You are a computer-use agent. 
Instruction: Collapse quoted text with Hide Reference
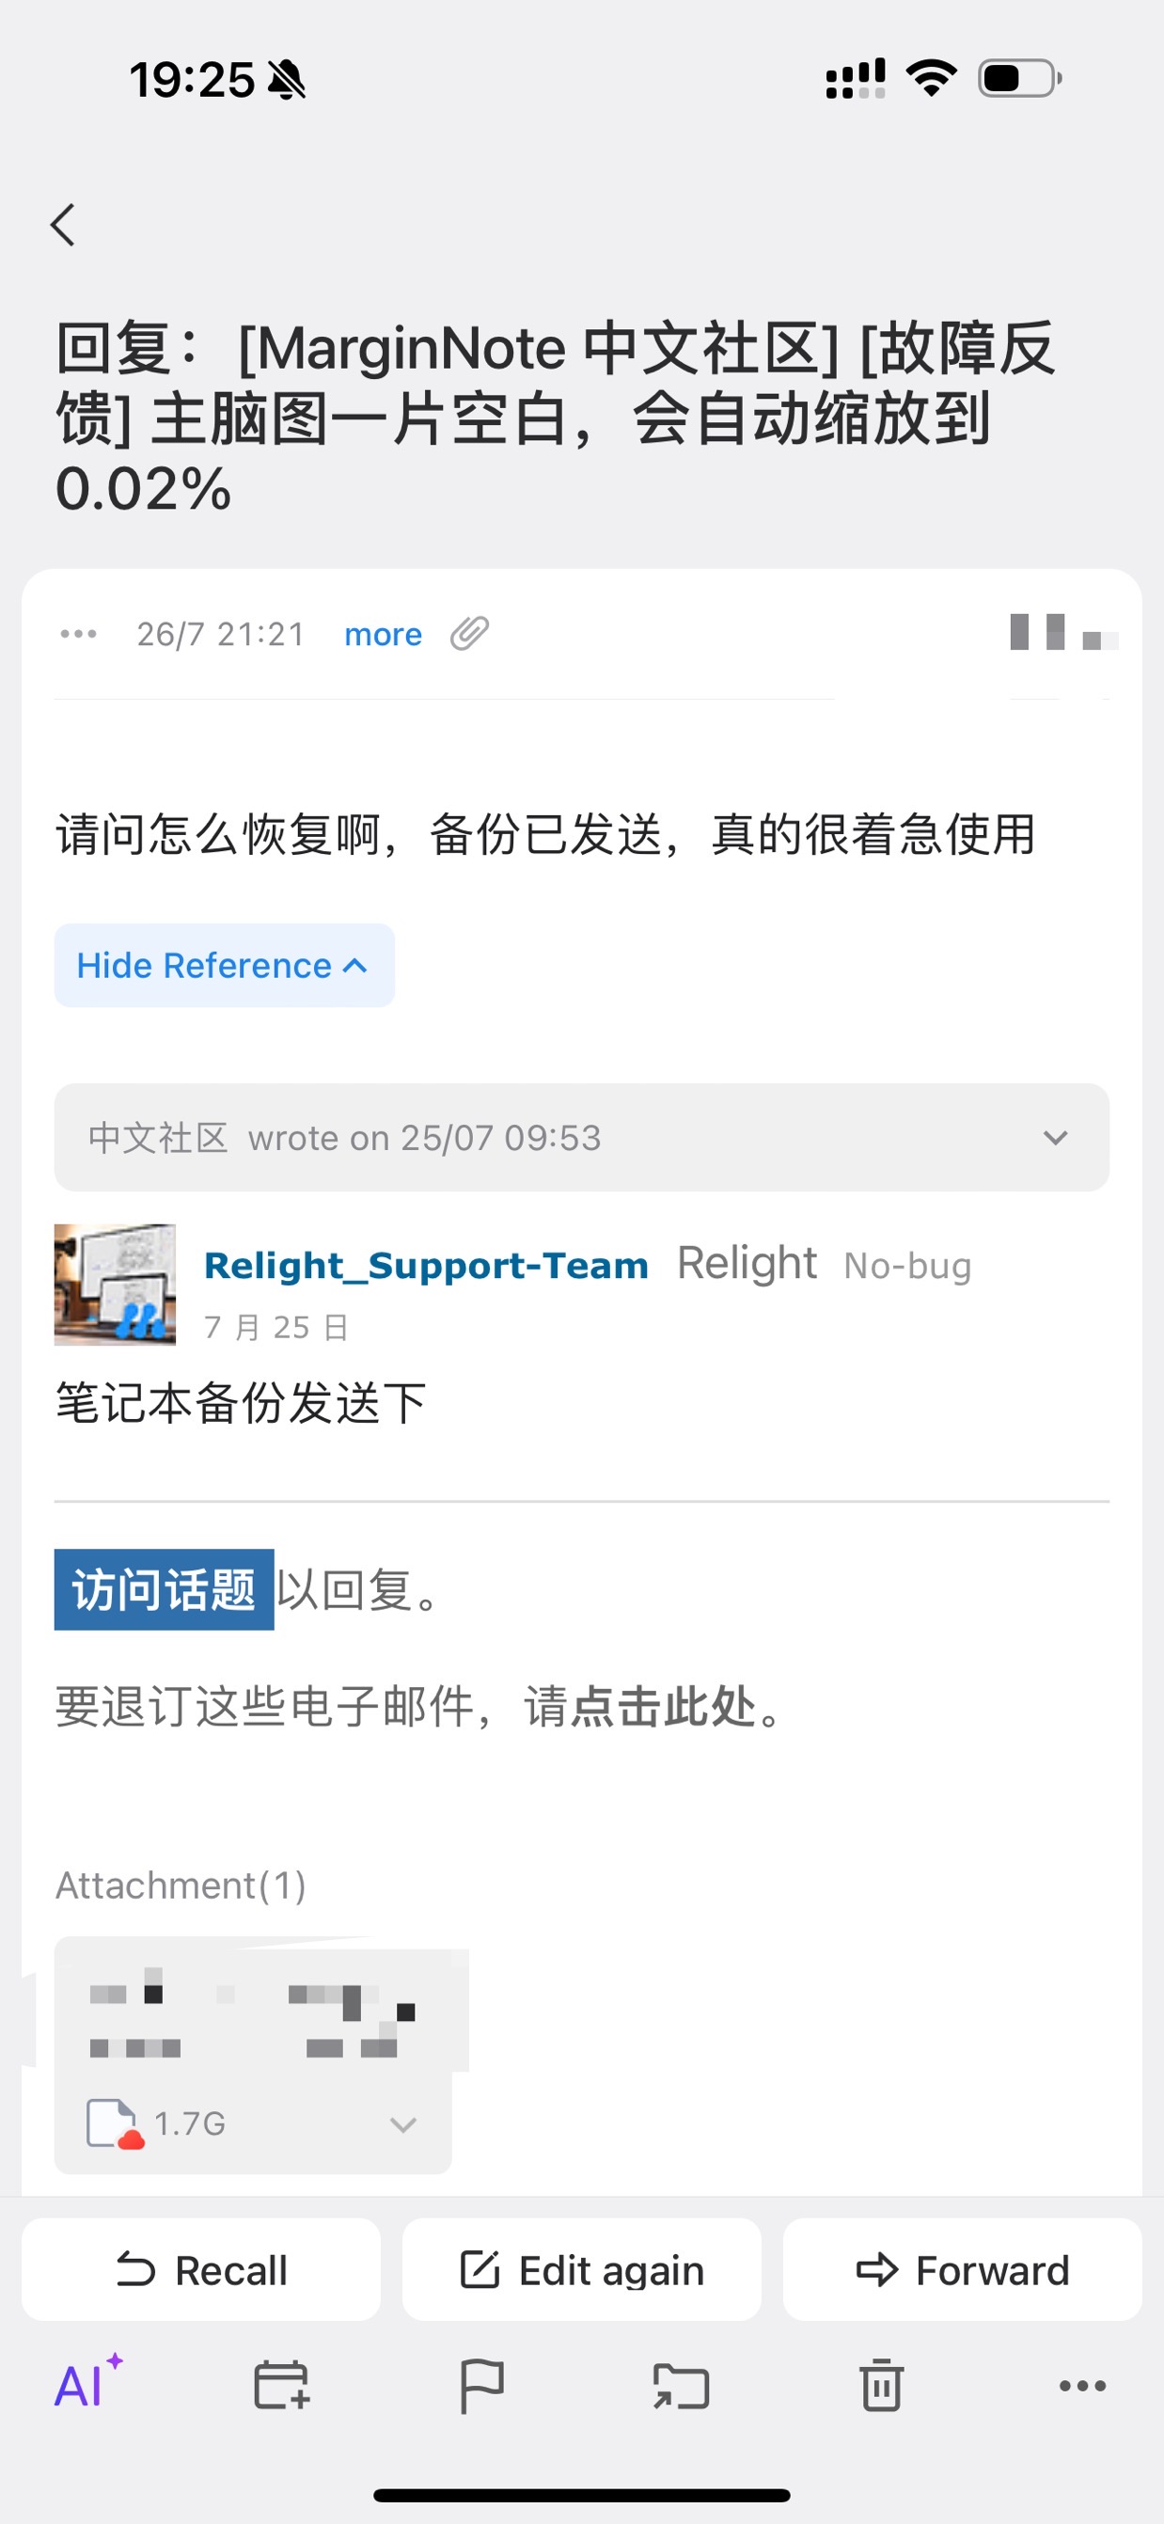tap(225, 965)
